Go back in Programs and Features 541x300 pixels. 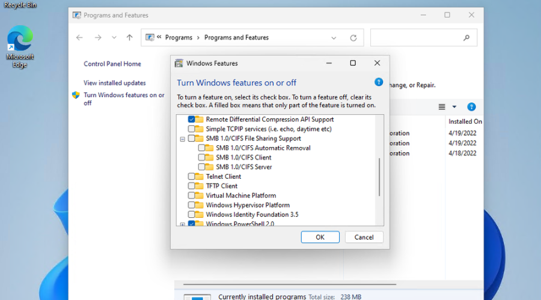79,38
